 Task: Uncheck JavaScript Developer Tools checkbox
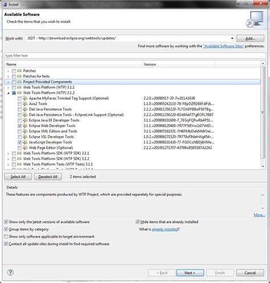pyautogui.click(x=19, y=142)
